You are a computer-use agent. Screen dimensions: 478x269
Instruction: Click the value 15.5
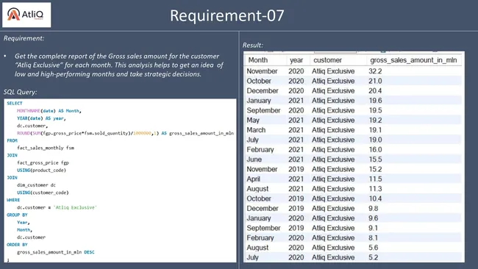(375, 159)
